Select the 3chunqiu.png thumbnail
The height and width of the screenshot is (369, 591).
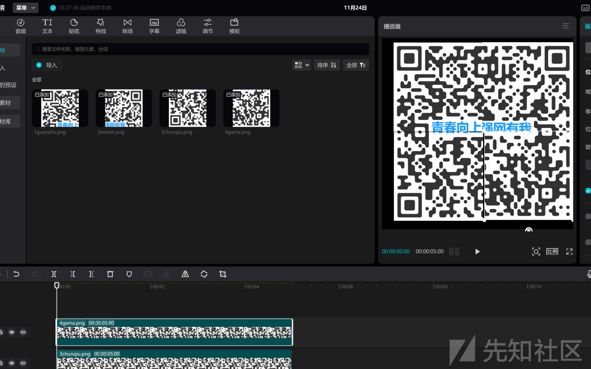[x=188, y=108]
